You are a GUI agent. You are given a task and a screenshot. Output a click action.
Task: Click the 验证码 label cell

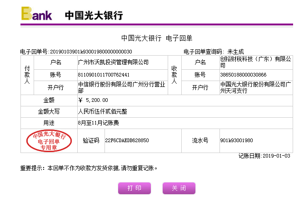click(91, 140)
